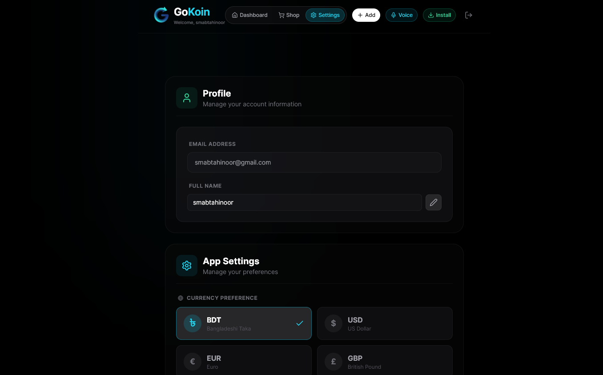The width and height of the screenshot is (603, 375).
Task: Select GBP British Pound currency
Action: (x=385, y=361)
